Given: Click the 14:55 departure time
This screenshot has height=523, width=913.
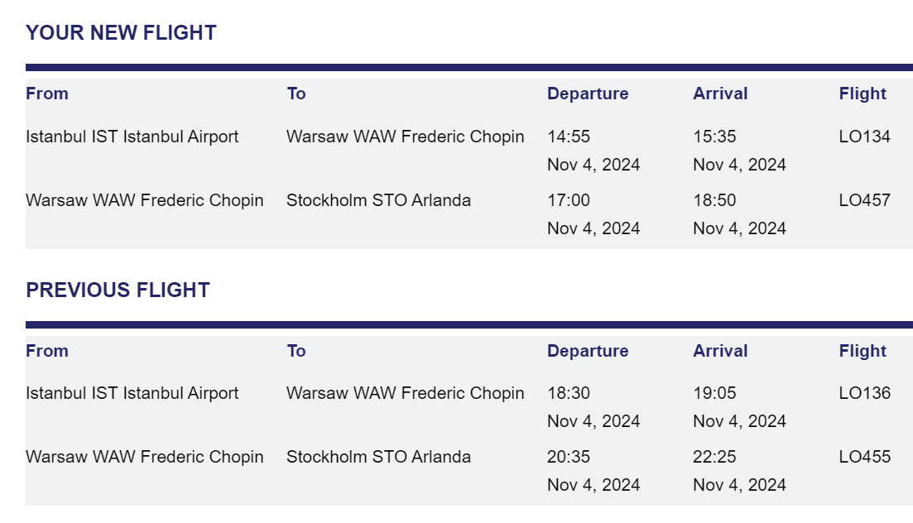Looking at the screenshot, I should (x=569, y=137).
